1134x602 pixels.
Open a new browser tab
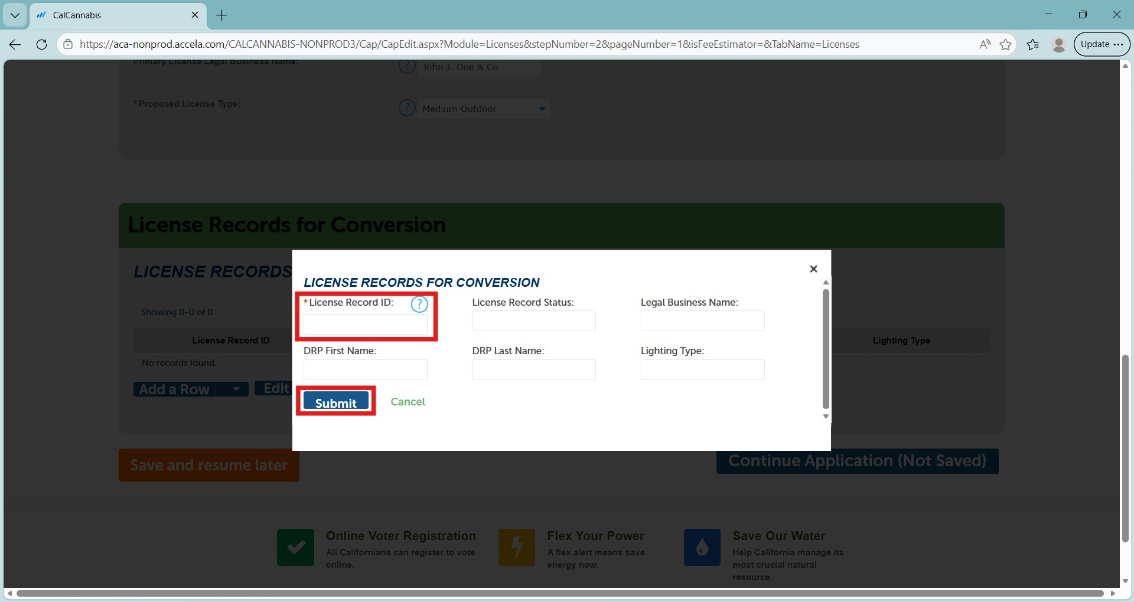coord(222,15)
